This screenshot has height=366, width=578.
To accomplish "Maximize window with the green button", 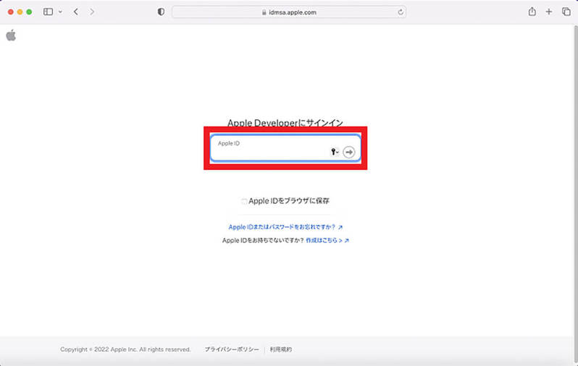I will pos(29,12).
